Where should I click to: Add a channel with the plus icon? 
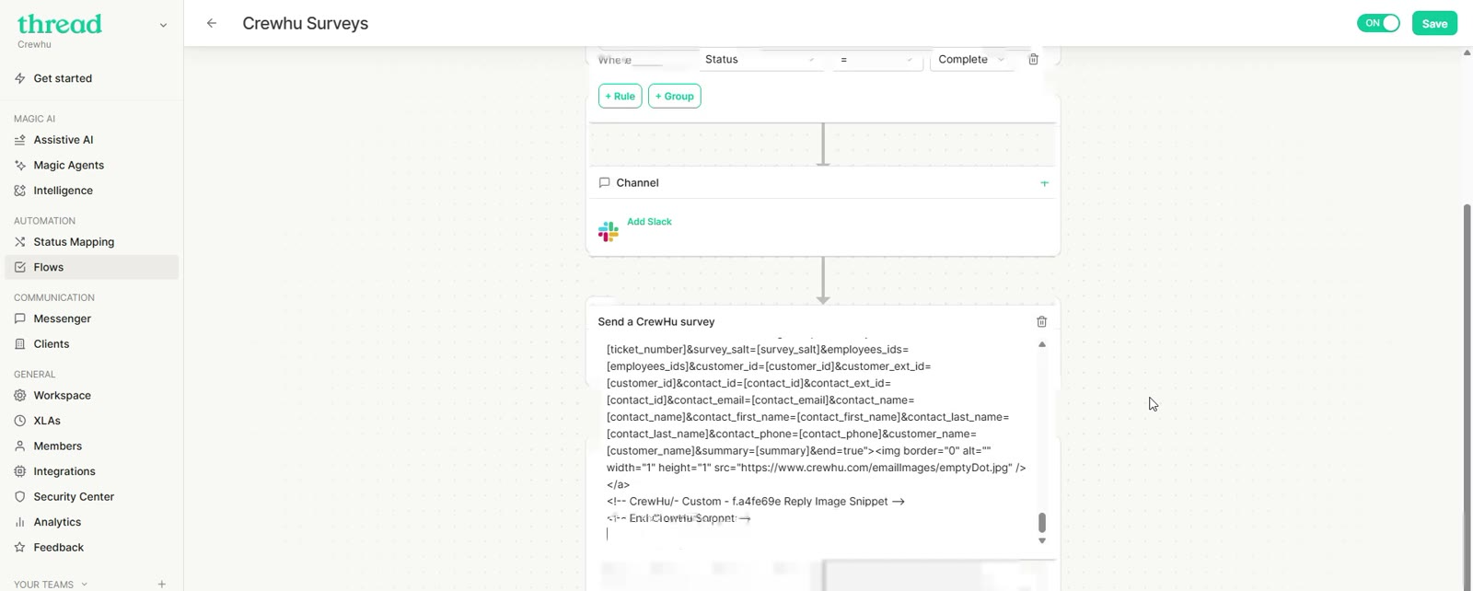click(x=1044, y=183)
